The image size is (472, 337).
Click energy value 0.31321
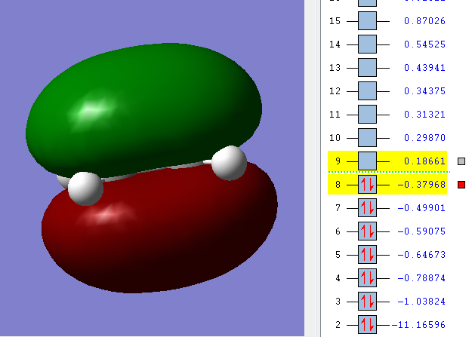(424, 115)
